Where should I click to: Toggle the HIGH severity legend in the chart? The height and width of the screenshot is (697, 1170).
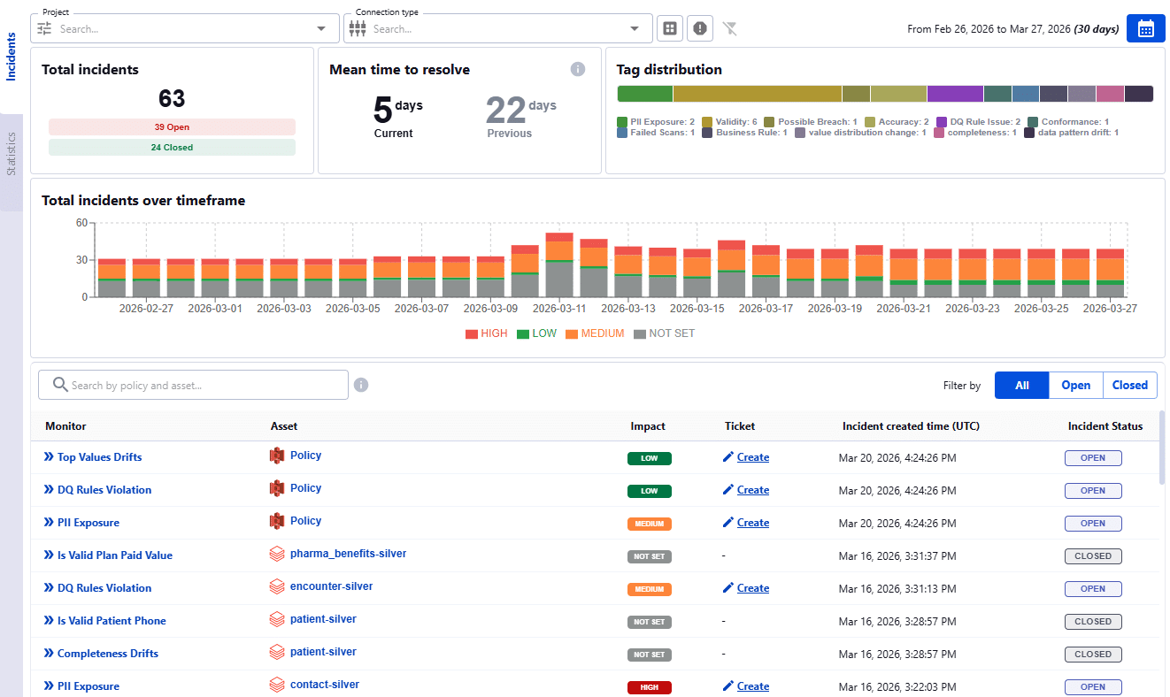pyautogui.click(x=488, y=333)
